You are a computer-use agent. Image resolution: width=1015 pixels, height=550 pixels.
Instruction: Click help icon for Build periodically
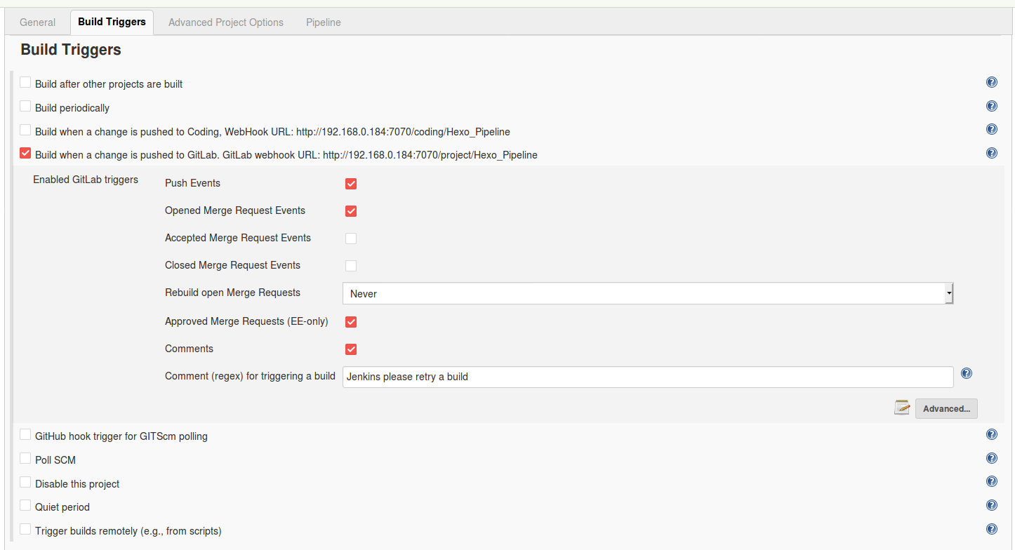pos(991,107)
